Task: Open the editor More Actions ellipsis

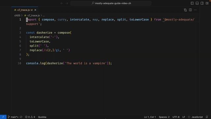Action: (195, 10)
